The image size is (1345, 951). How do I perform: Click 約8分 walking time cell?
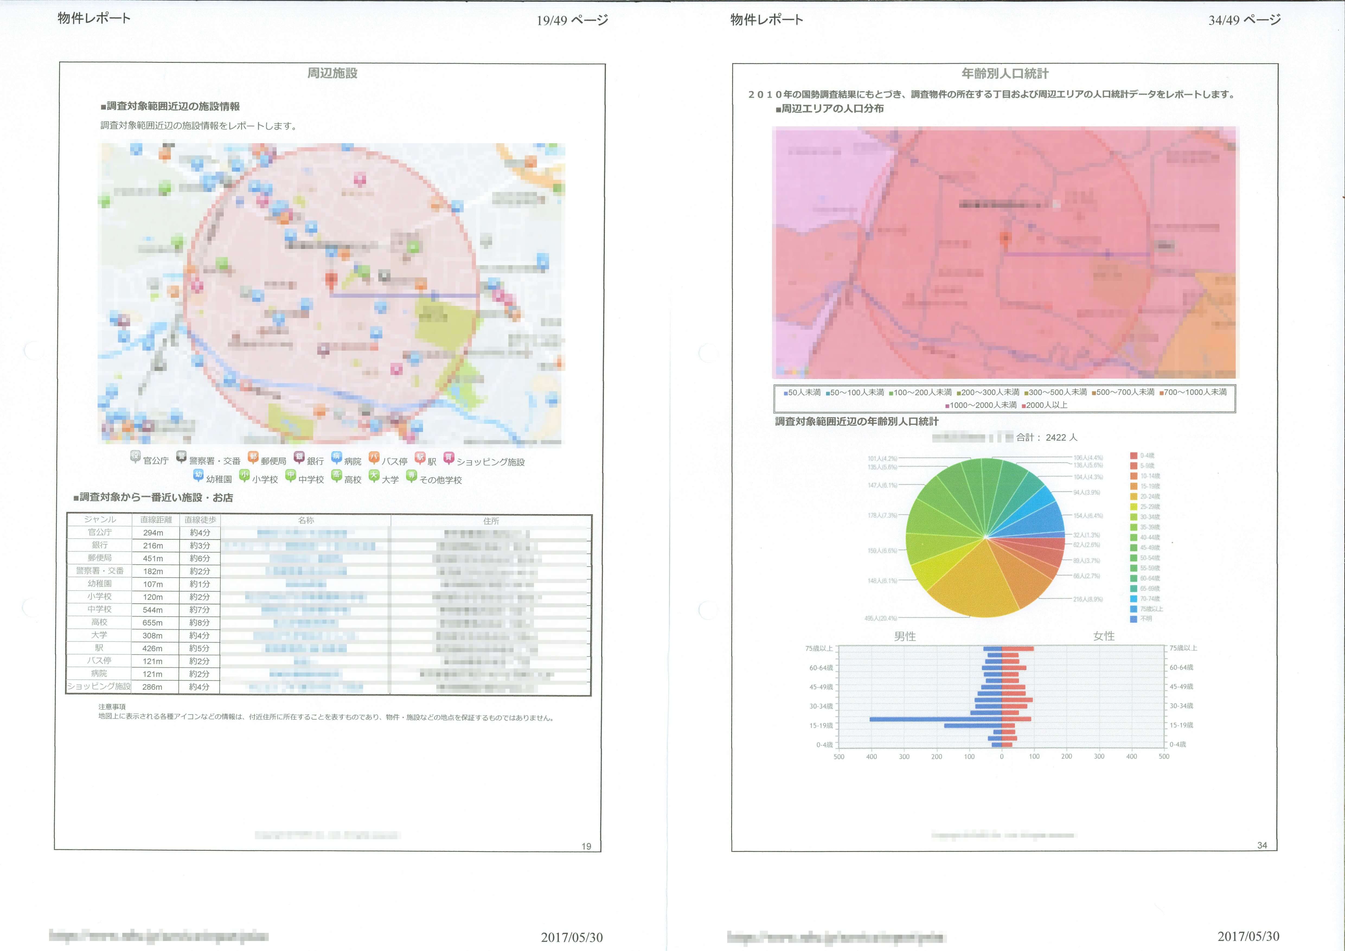click(x=200, y=623)
